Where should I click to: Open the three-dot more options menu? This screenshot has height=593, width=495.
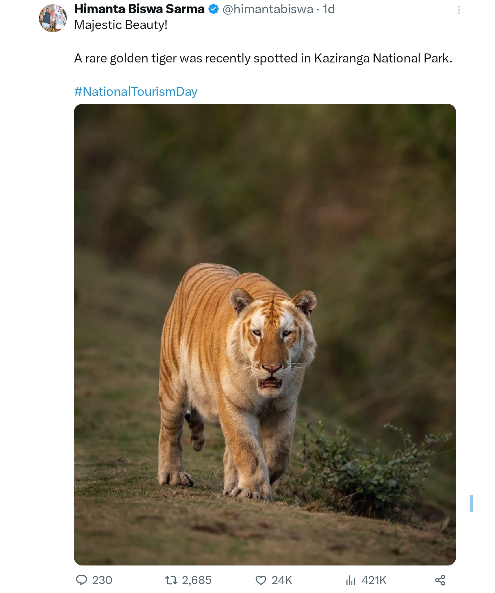click(x=458, y=10)
